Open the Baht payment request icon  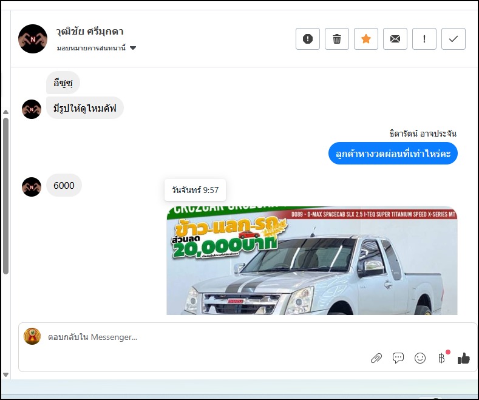point(442,358)
